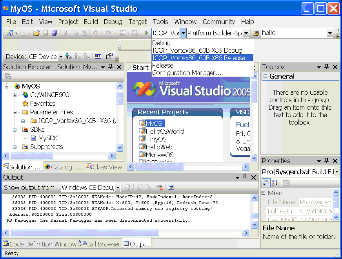
Task: Select ICOP_Vortex86_60B X86 Debug configuration
Action: (x=203, y=50)
